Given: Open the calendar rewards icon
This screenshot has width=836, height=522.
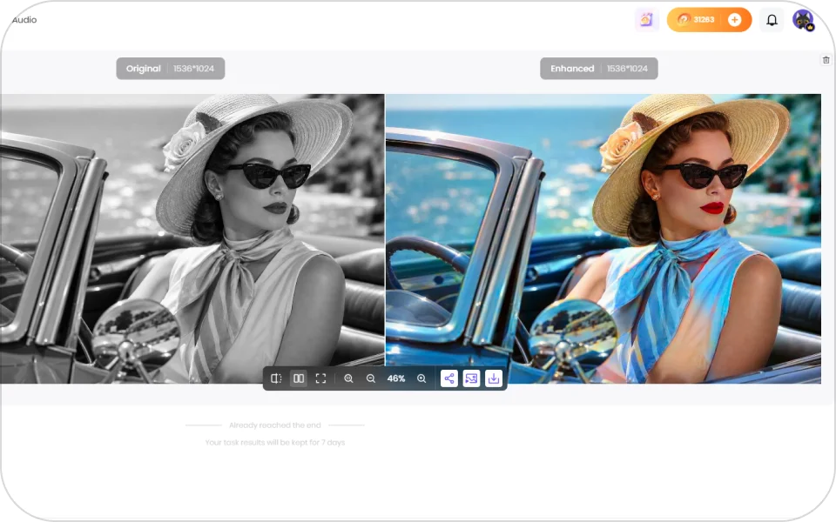Looking at the screenshot, I should coord(647,20).
